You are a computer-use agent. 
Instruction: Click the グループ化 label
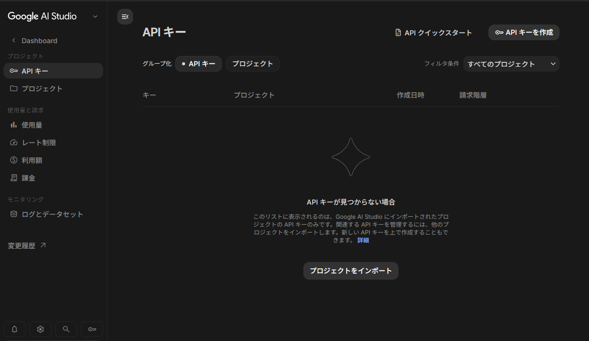tap(157, 64)
